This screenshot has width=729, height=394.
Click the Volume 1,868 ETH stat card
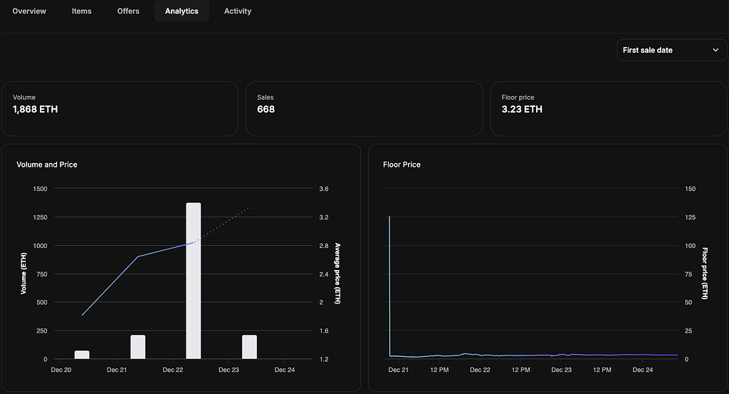119,108
